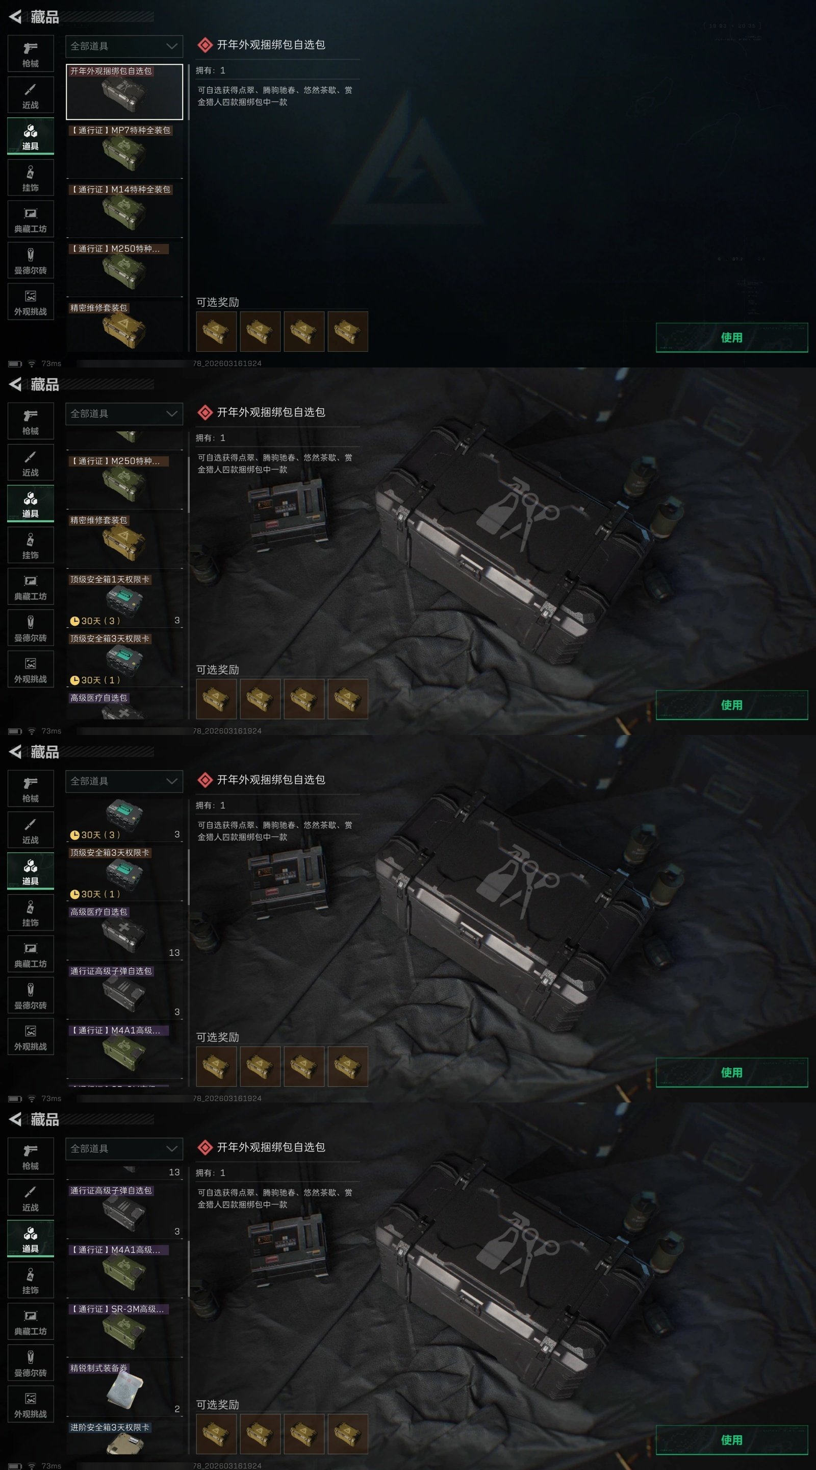Go back via 藏品 arrow above MP7 list
This screenshot has height=1470, width=816.
(x=15, y=17)
